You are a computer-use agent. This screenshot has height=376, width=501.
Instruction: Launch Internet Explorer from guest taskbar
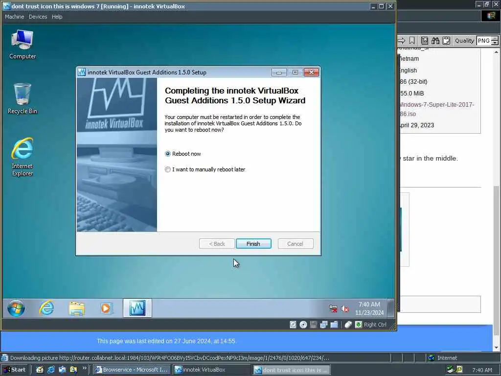46,308
